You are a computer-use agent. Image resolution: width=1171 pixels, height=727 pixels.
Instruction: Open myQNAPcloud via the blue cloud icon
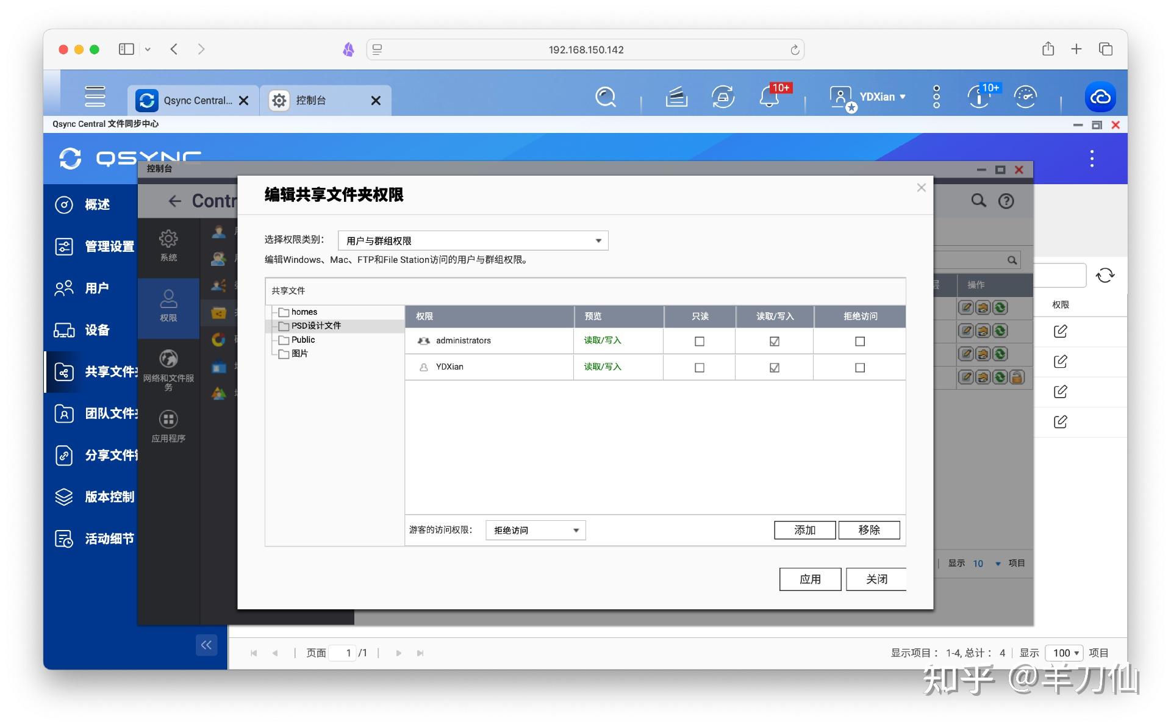pyautogui.click(x=1100, y=96)
